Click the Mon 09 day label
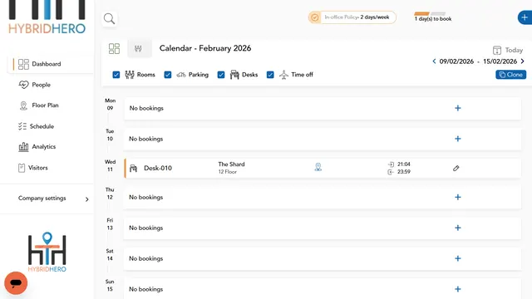 tap(110, 105)
